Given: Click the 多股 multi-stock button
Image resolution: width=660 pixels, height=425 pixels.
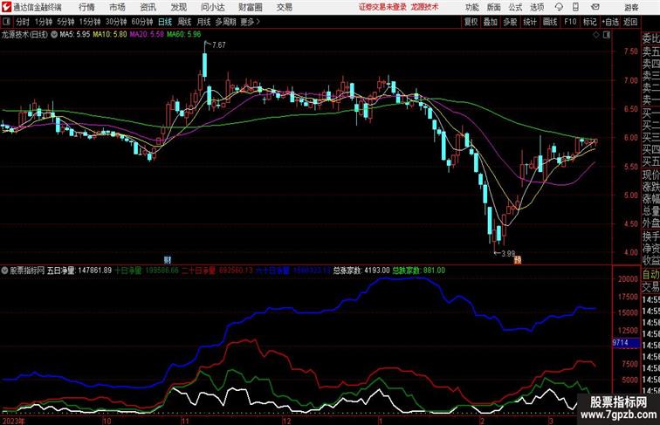Looking at the screenshot, I should point(510,22).
